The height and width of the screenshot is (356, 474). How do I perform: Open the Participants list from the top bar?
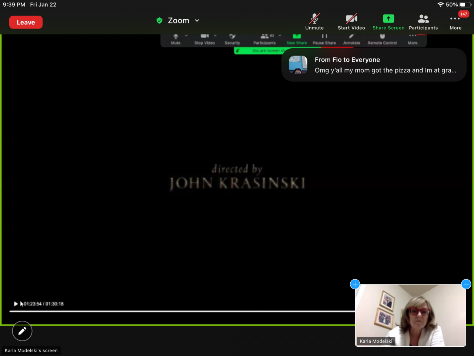(x=423, y=22)
